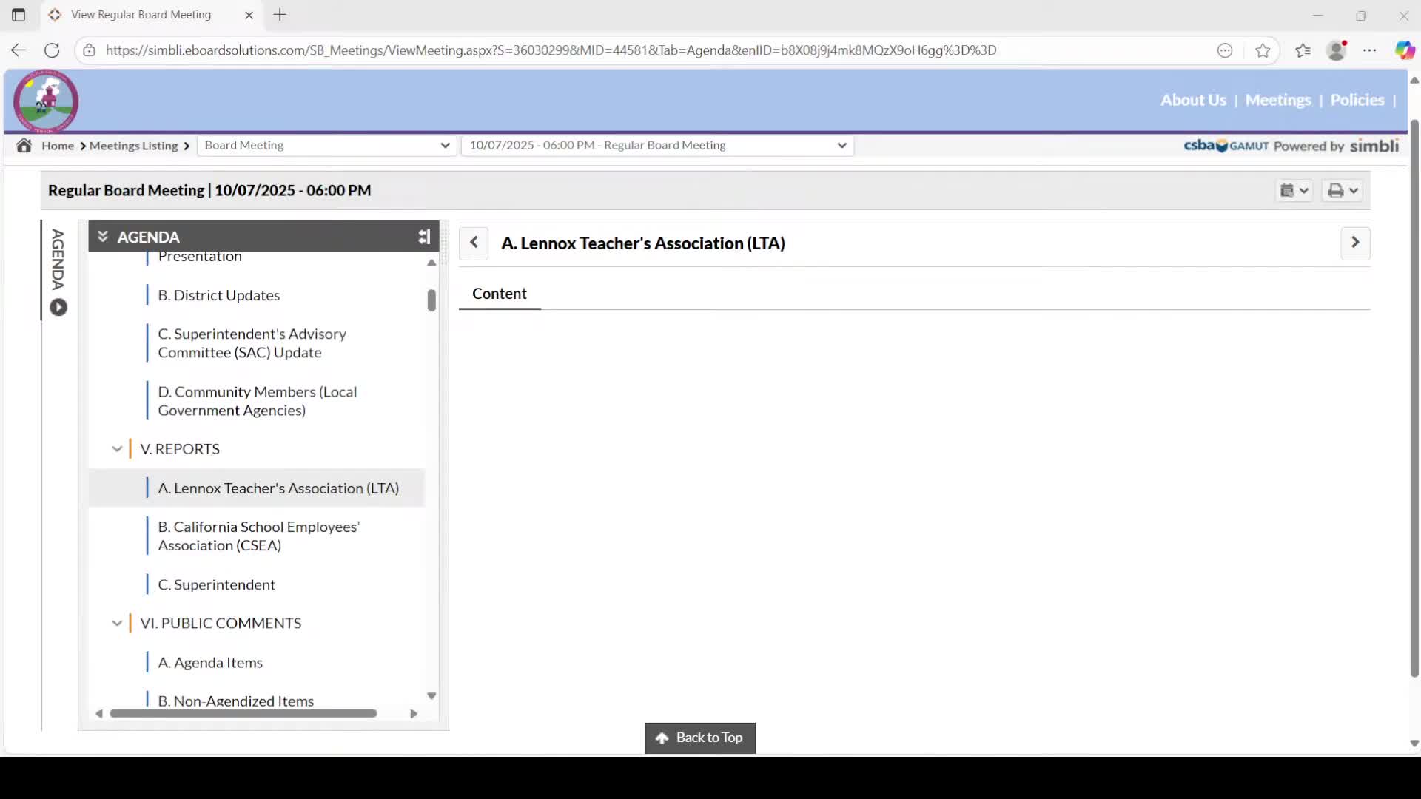Click the vertical AGENDA tab arrow icon
The width and height of the screenshot is (1421, 799).
coord(58,308)
